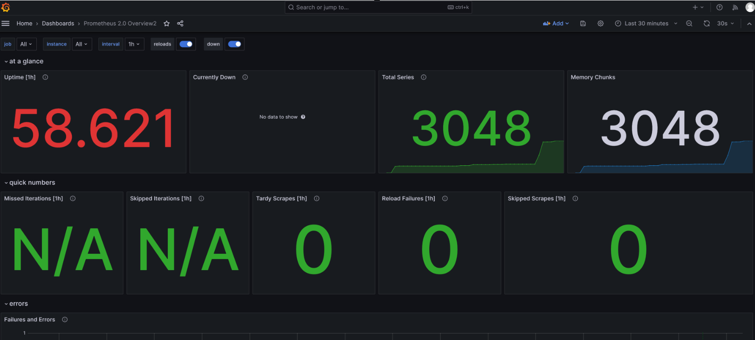Image resolution: width=755 pixels, height=340 pixels.
Task: Click the green 3048 Total Series value
Action: 471,128
